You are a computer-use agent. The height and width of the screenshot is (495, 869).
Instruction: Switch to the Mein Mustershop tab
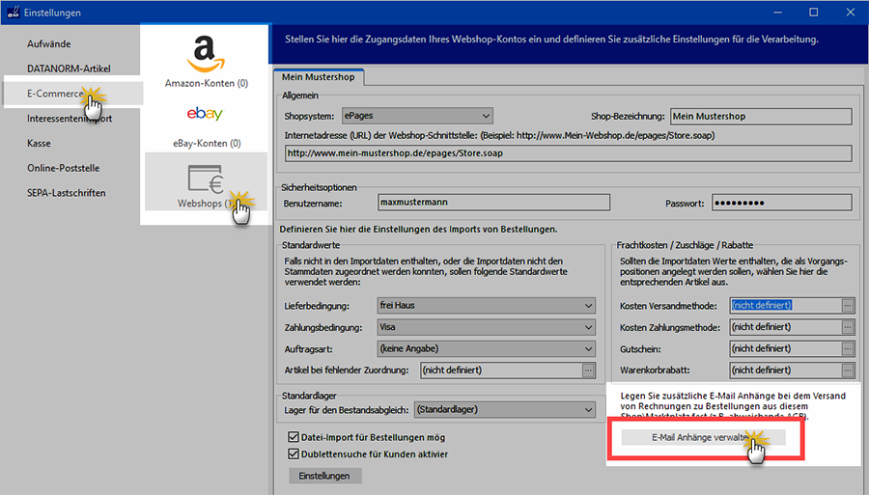point(318,77)
